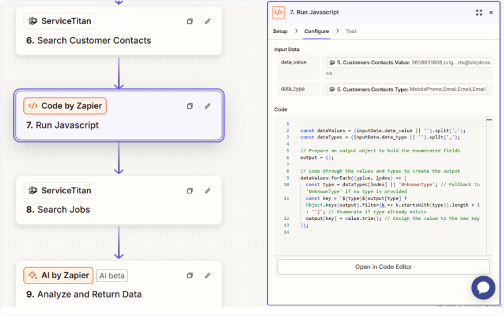
Task: Switch to the Configure tab
Action: tap(316, 31)
